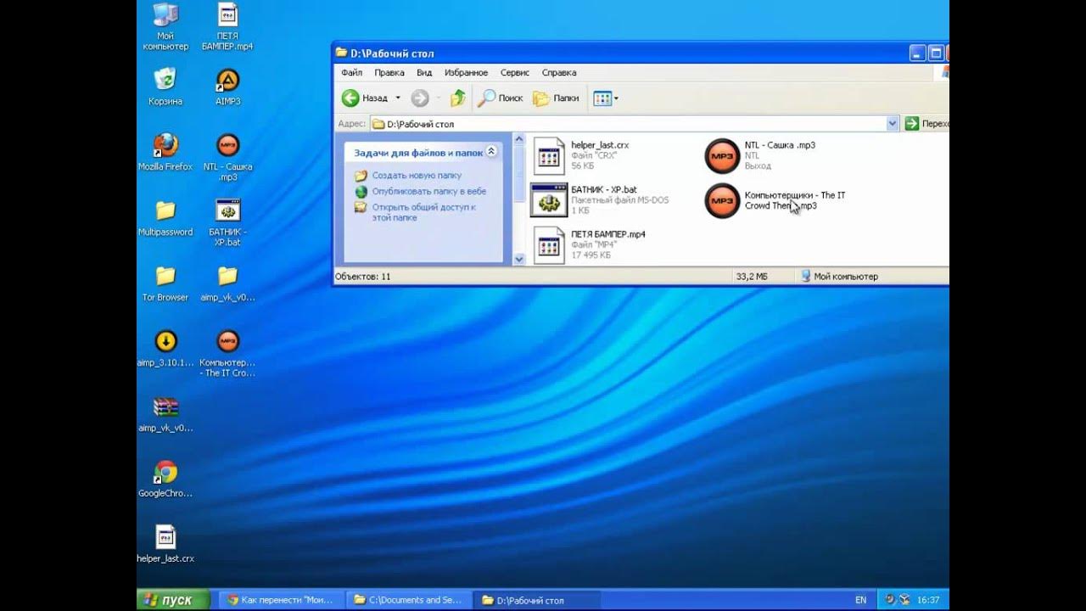The height and width of the screenshot is (611, 1086).
Task: Select NTL - Сашка .mp3 desktop icon
Action: click(x=227, y=158)
